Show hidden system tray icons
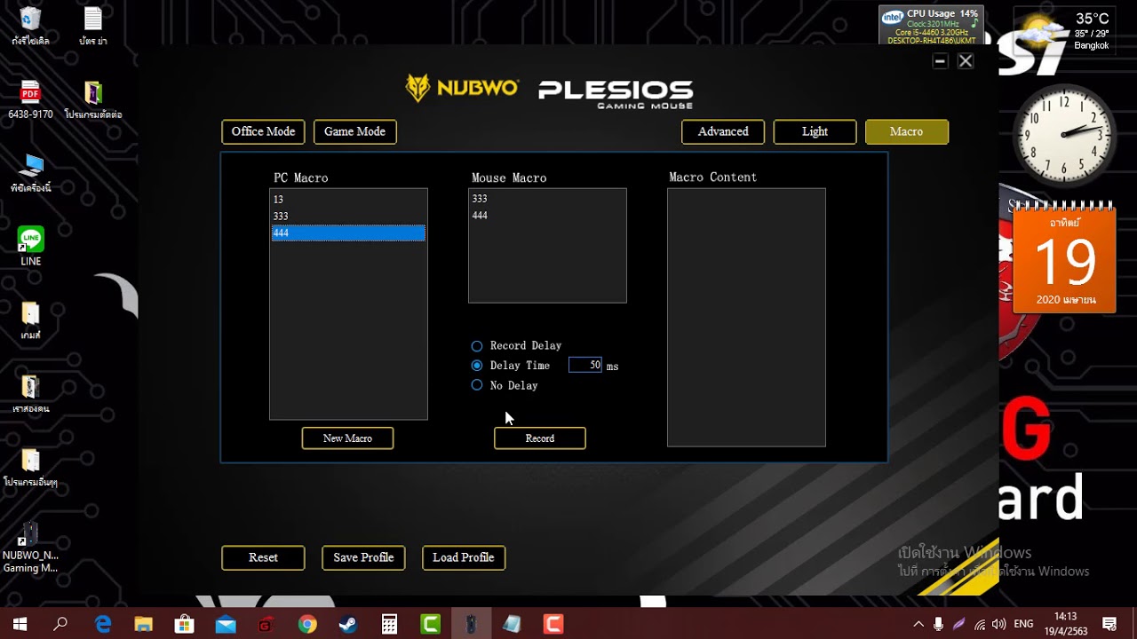 click(x=918, y=624)
